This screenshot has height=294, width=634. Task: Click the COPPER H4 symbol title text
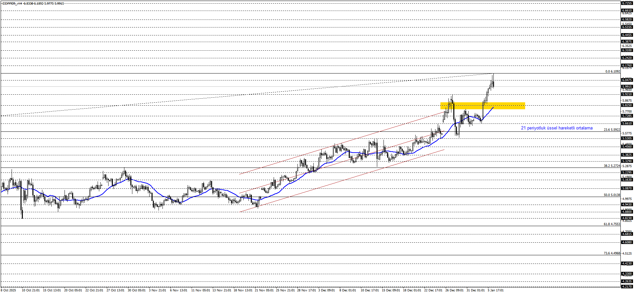(x=33, y=3)
